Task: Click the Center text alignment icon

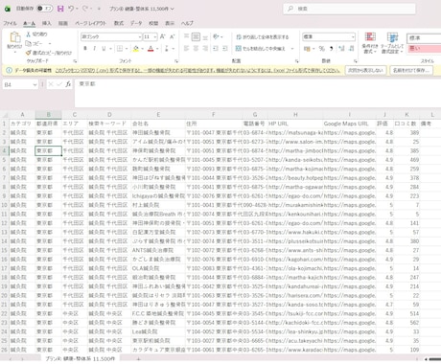Action: coord(196,49)
